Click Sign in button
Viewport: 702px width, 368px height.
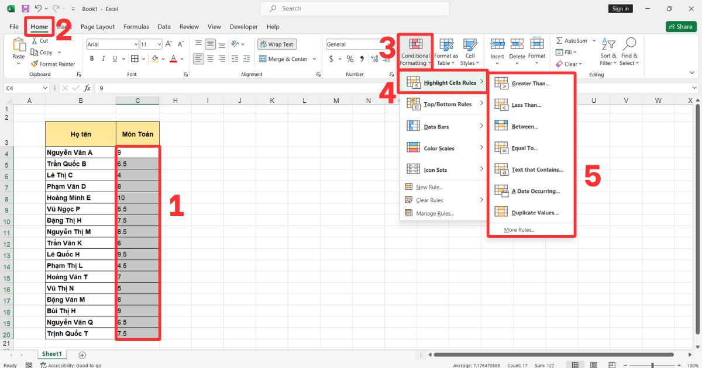[x=620, y=9]
